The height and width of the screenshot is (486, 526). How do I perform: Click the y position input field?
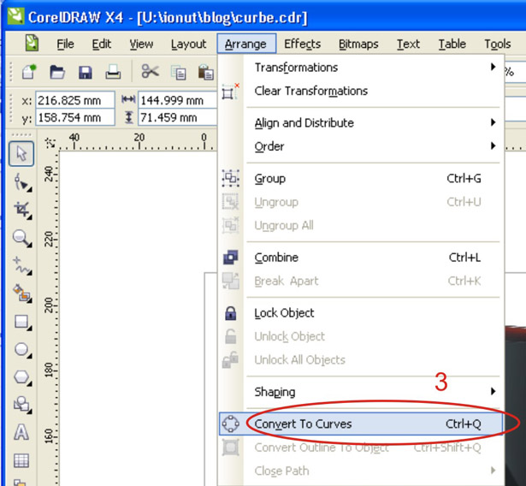75,117
